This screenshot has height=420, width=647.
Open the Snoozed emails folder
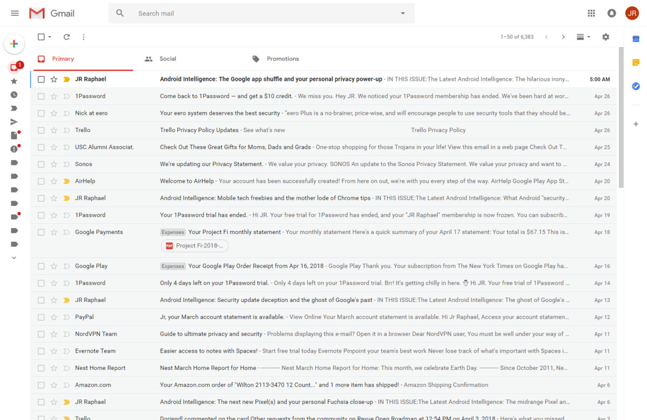coord(15,95)
